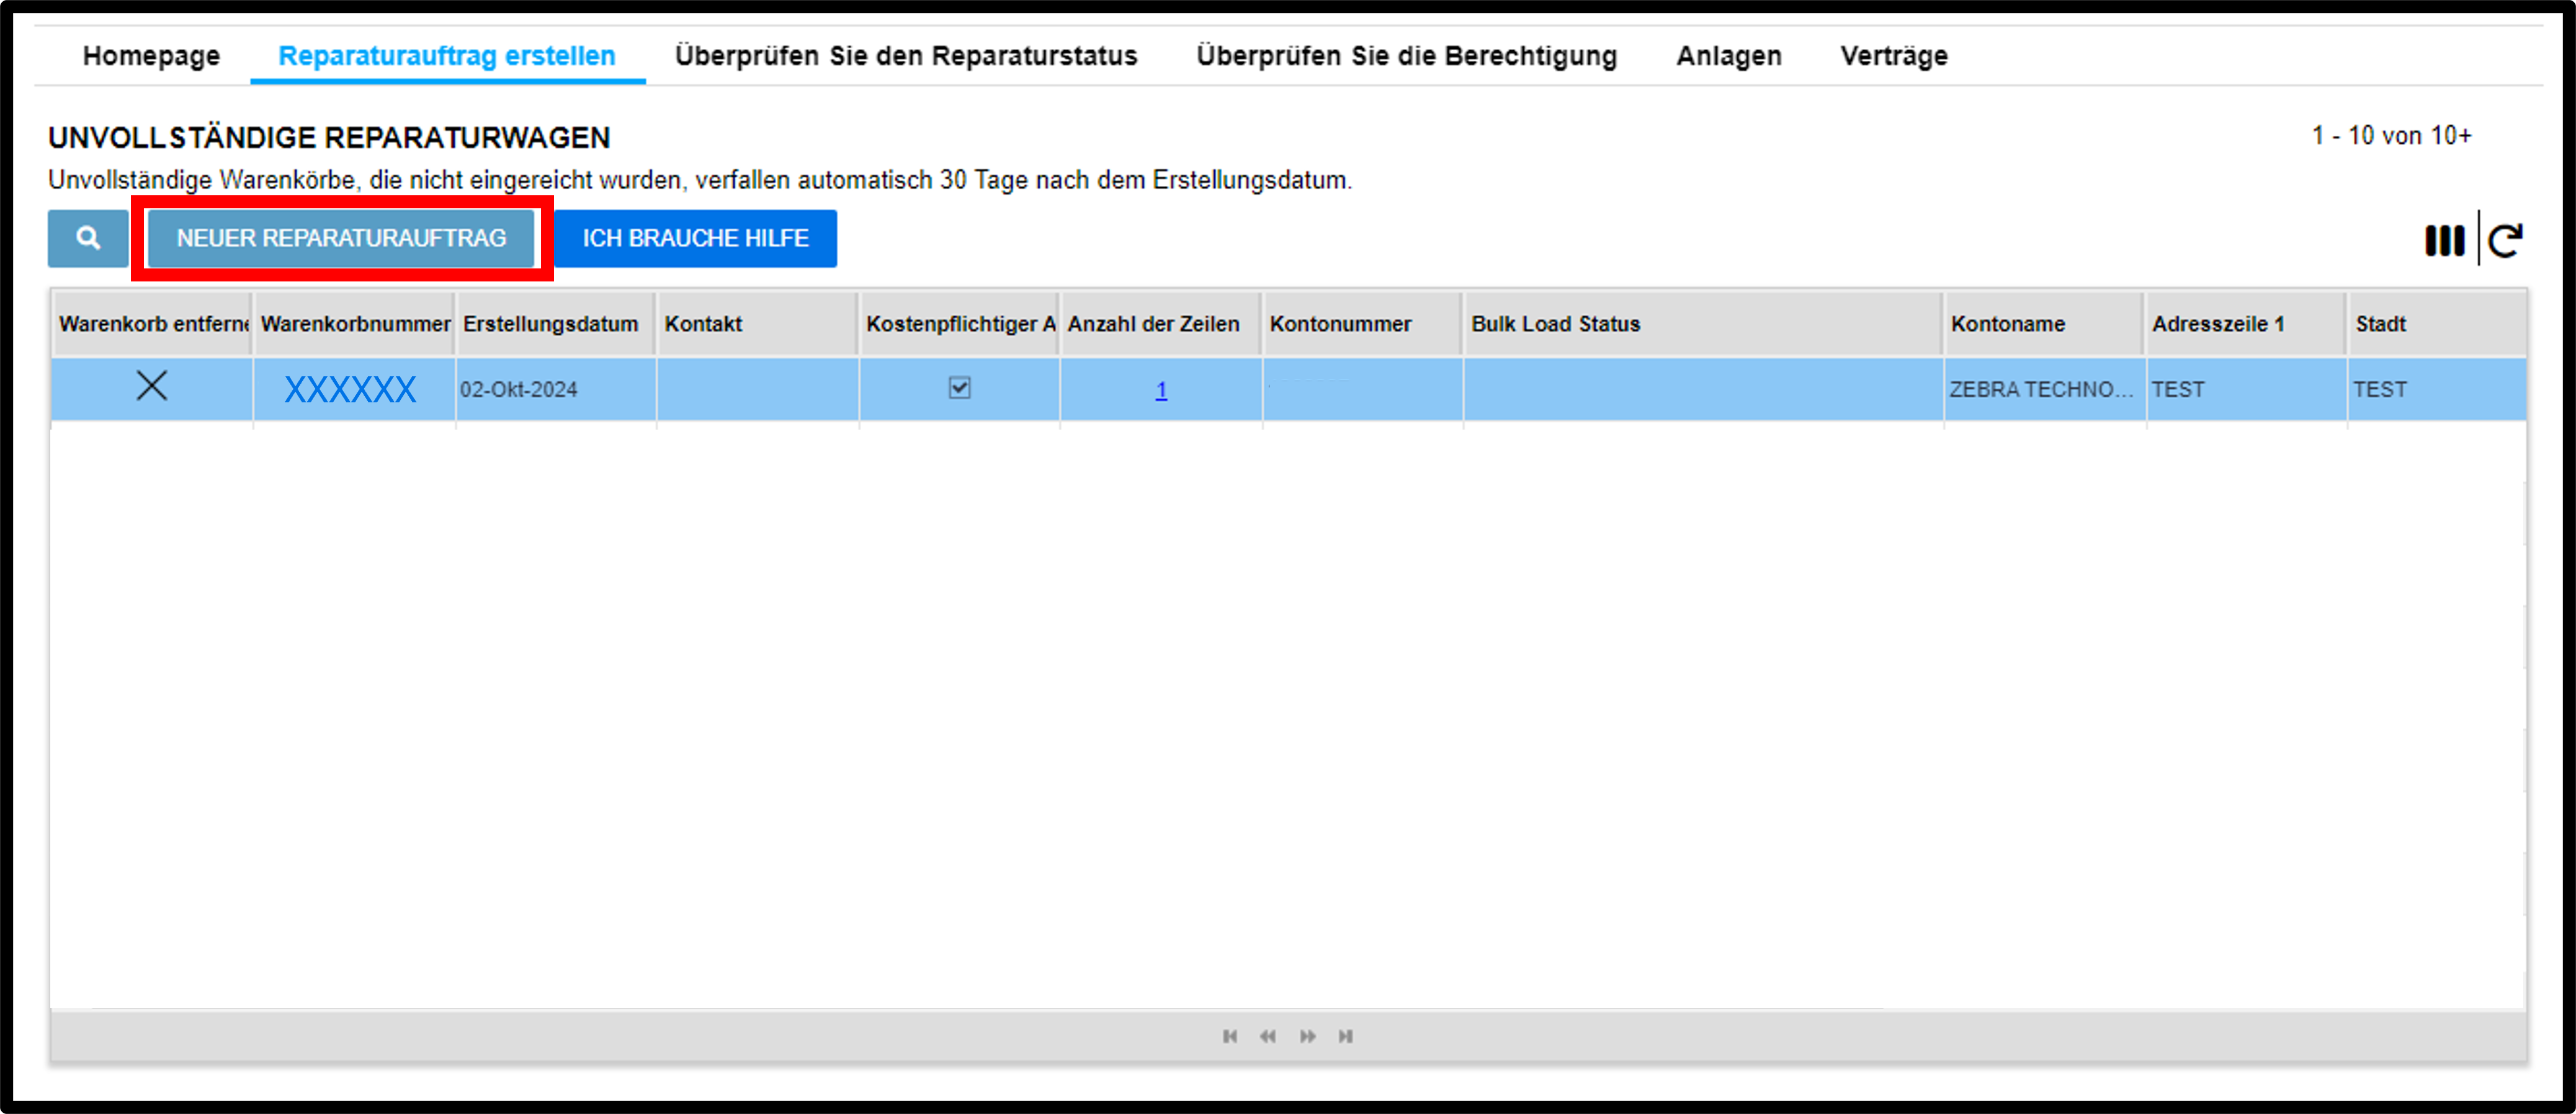
Task: Sort by Kontakt column header
Action: pyautogui.click(x=758, y=324)
